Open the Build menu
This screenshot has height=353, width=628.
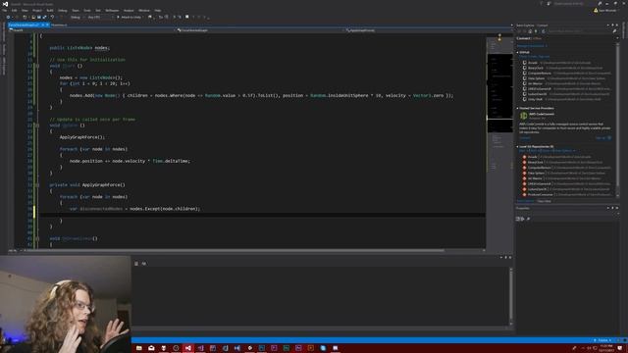tap(50, 11)
